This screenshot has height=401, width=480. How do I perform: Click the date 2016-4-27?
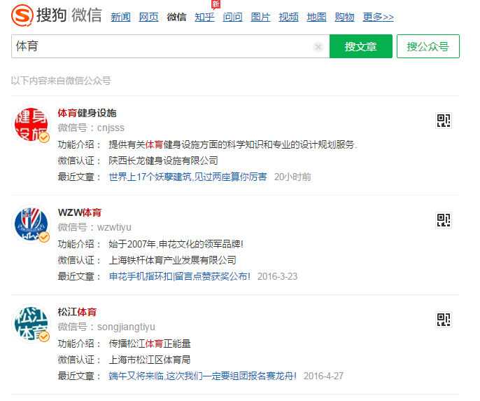[x=323, y=376]
